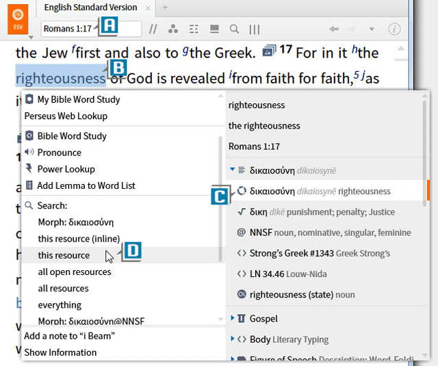Collapse the δικαιοσύνη manuscript section
This screenshot has height=366, width=438.
(233, 170)
